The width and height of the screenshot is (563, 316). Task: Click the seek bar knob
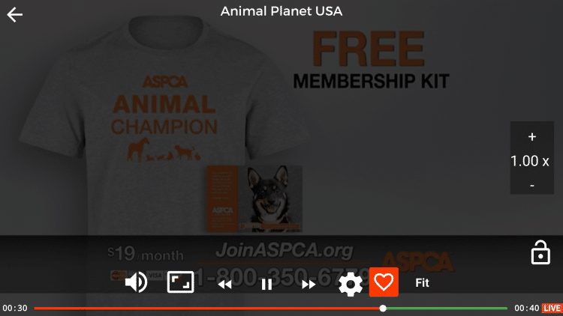pos(383,308)
